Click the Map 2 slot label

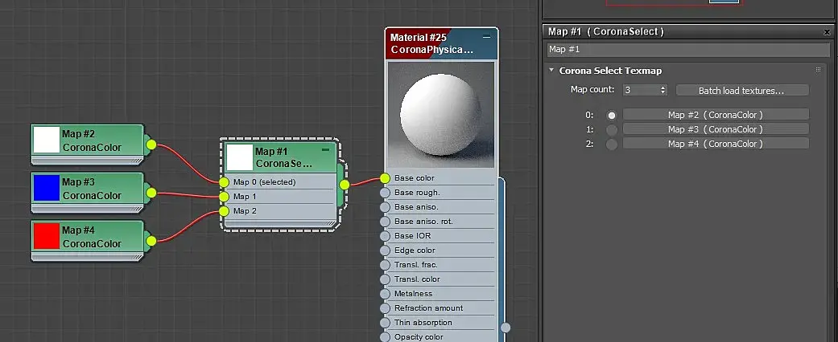point(245,211)
